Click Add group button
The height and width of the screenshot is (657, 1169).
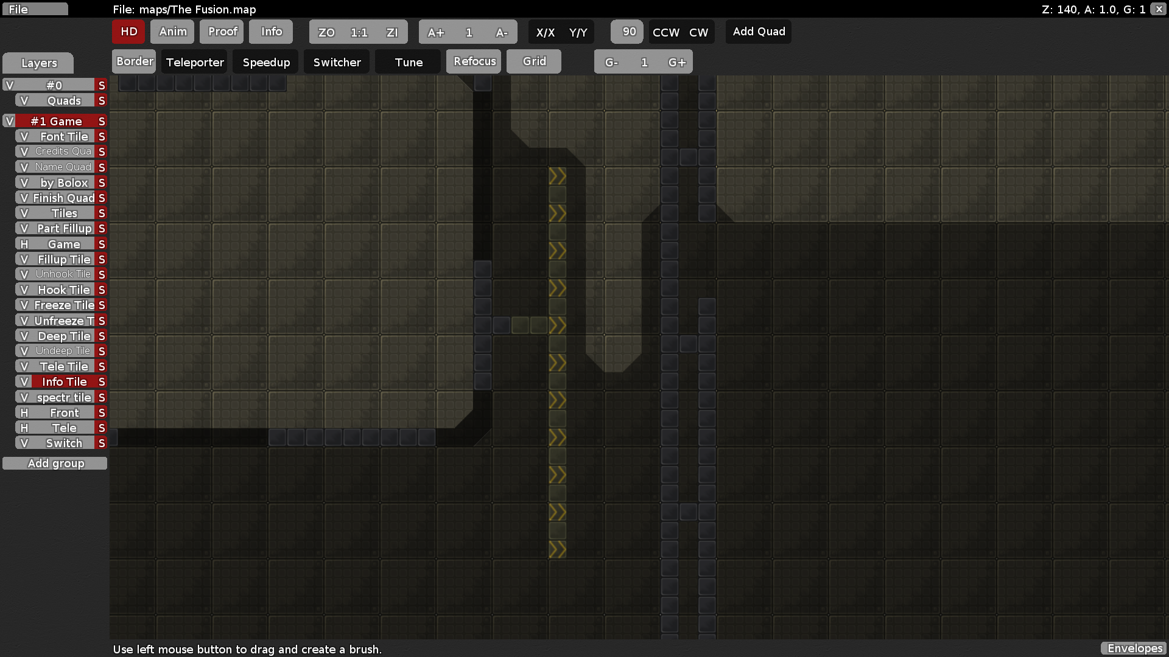click(x=55, y=464)
